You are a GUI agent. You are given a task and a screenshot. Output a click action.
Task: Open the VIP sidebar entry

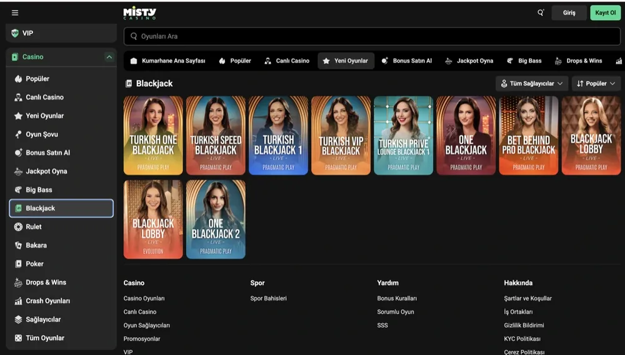click(61, 33)
